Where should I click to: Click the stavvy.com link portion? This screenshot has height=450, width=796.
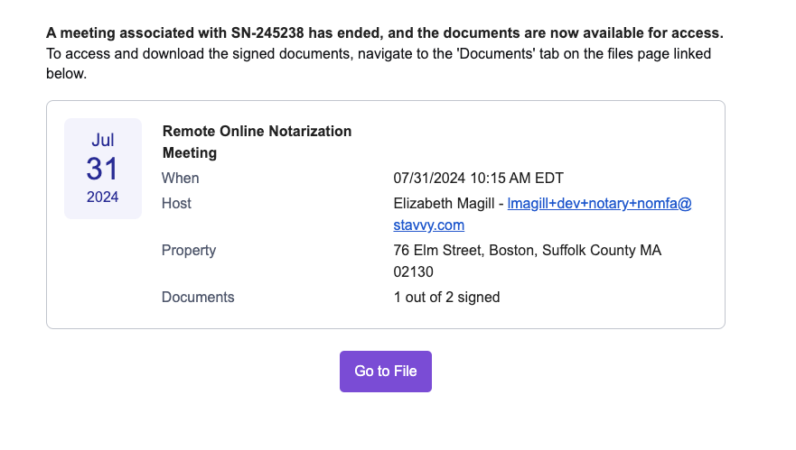point(428,225)
